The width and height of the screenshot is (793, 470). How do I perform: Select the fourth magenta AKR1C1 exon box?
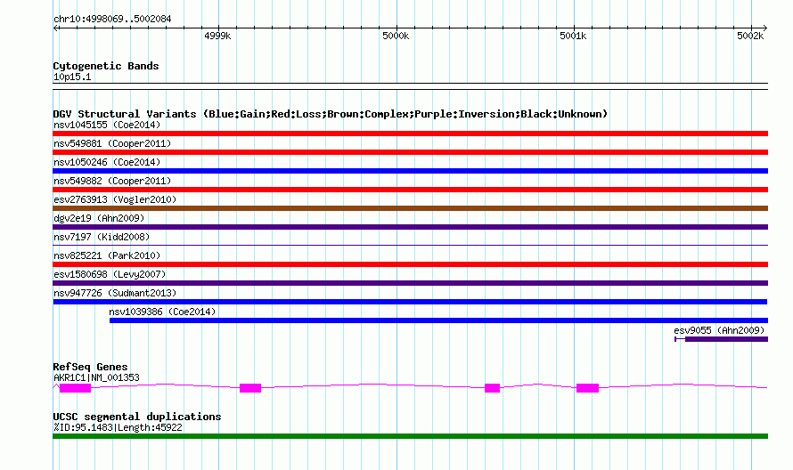[587, 388]
